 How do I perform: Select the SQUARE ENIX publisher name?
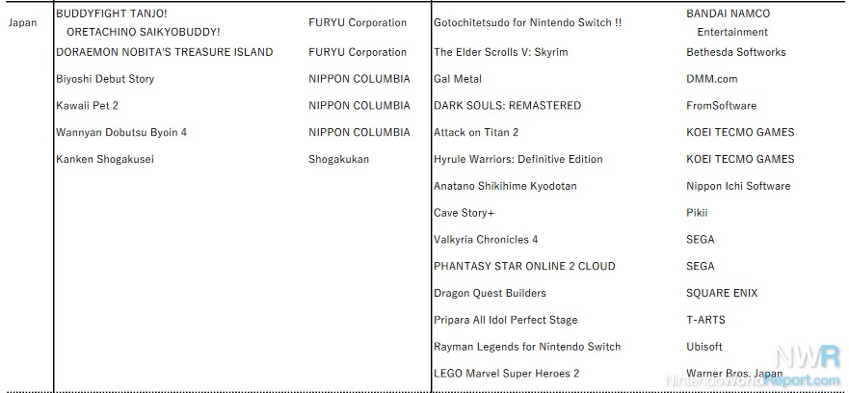coord(722,293)
